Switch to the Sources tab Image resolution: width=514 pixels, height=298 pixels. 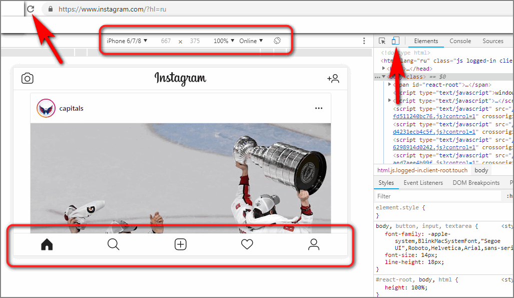tap(492, 41)
